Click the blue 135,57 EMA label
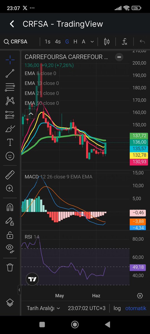This screenshot has width=150, height=334. coord(139,148)
